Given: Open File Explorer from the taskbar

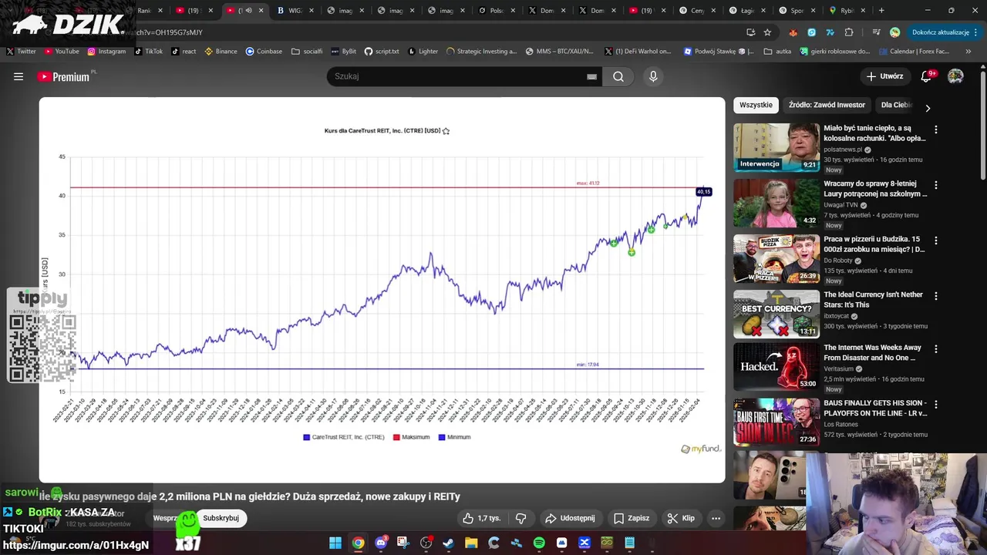Looking at the screenshot, I should pos(471,543).
